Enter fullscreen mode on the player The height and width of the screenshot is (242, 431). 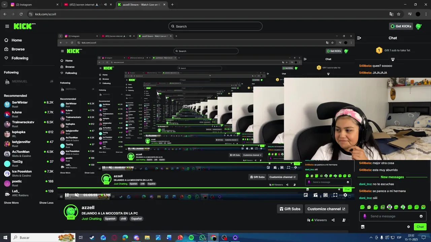pyautogui.click(x=335, y=195)
